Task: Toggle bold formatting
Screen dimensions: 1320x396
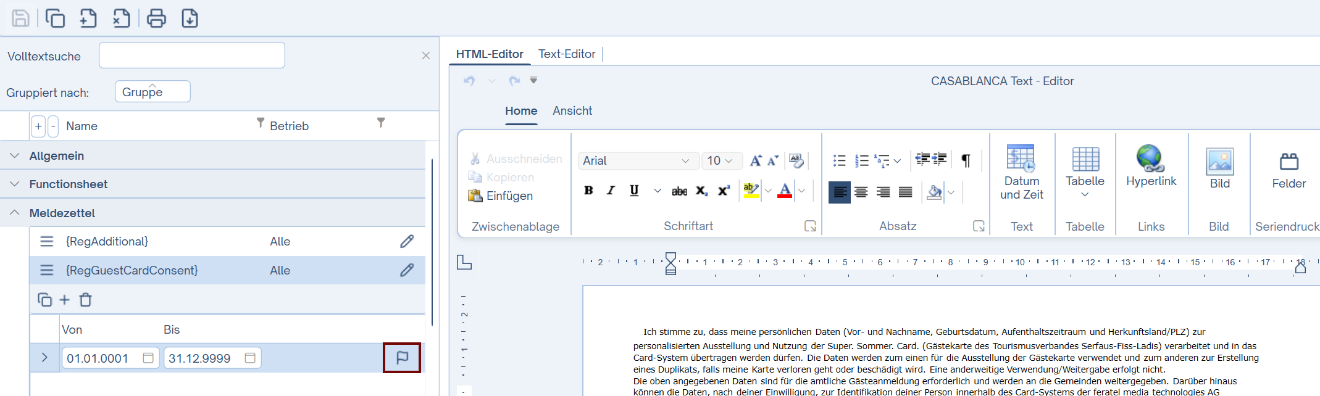Action: pyautogui.click(x=588, y=191)
